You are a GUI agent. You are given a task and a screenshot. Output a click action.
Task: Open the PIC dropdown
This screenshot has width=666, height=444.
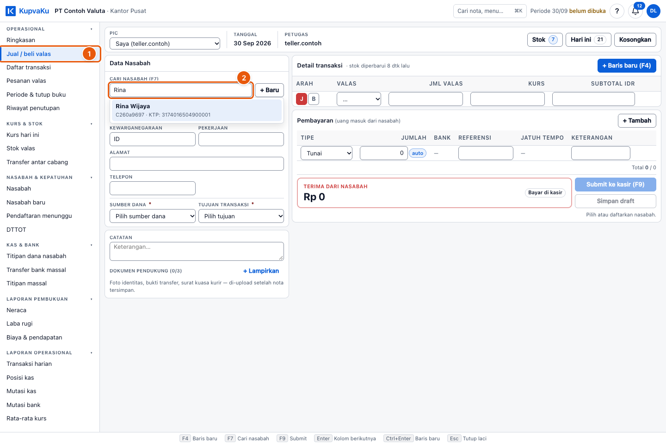point(165,43)
